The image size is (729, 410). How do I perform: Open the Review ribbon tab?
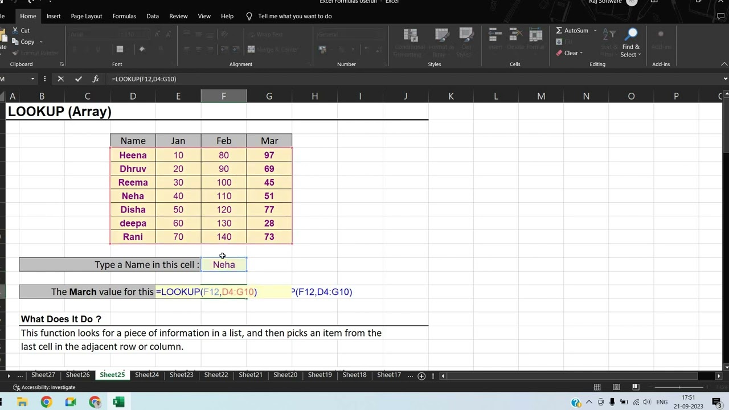click(178, 16)
